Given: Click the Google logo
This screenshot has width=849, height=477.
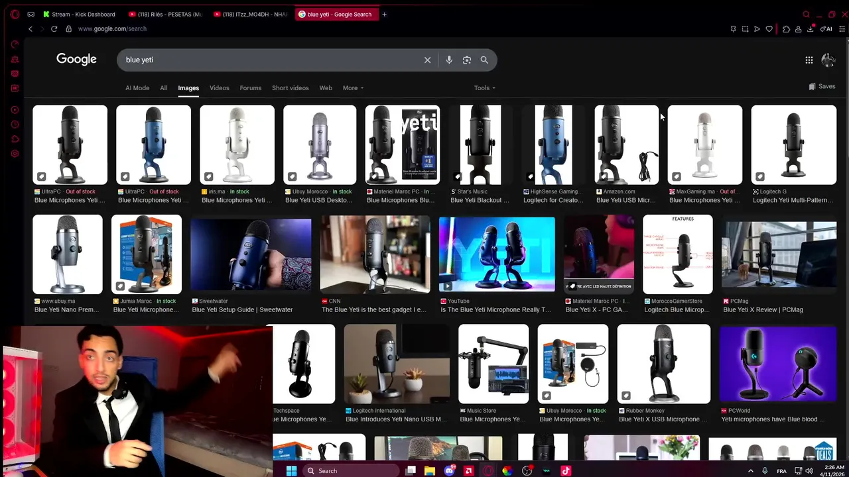Looking at the screenshot, I should pos(76,60).
